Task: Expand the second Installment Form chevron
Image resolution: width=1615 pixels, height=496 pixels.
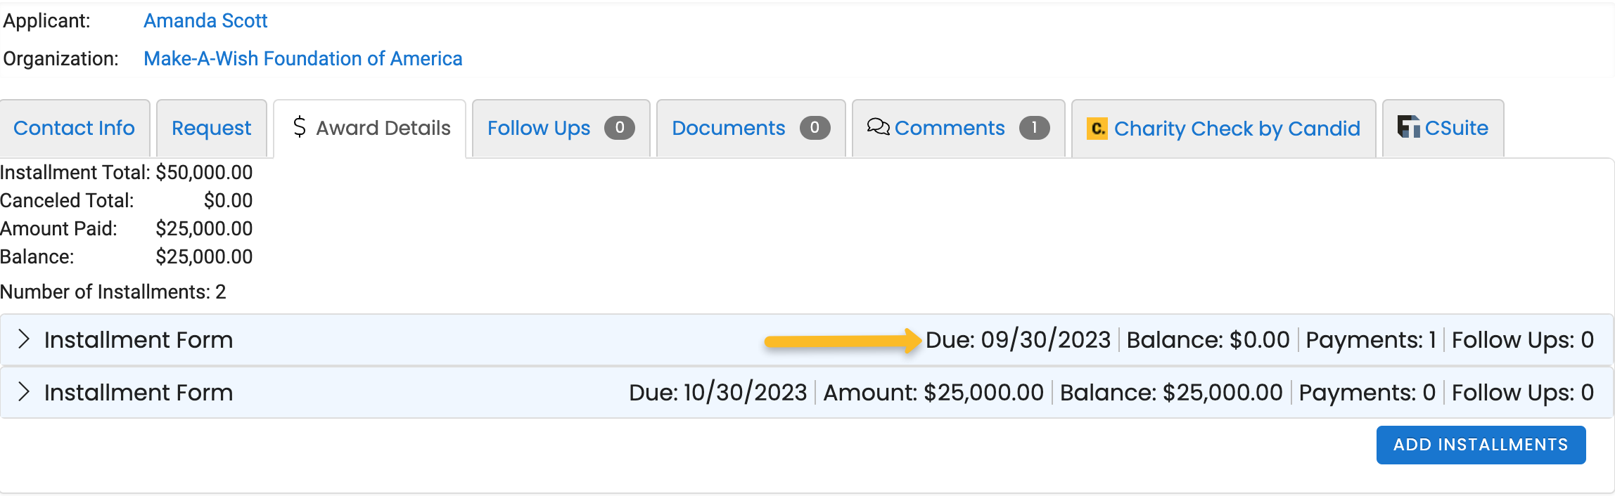Action: 24,392
